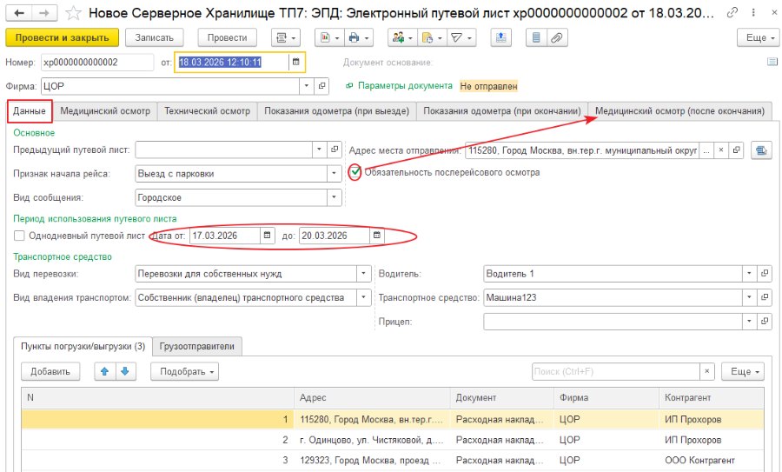Viewport: 782px width, 472px height.
Task: Open the departure address record with open button
Action: [x=736, y=150]
